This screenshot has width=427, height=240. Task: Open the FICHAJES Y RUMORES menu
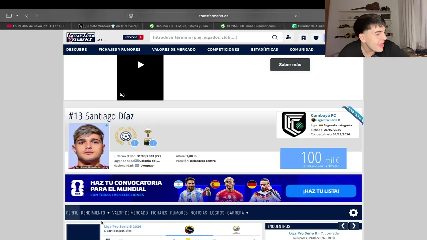click(x=119, y=49)
